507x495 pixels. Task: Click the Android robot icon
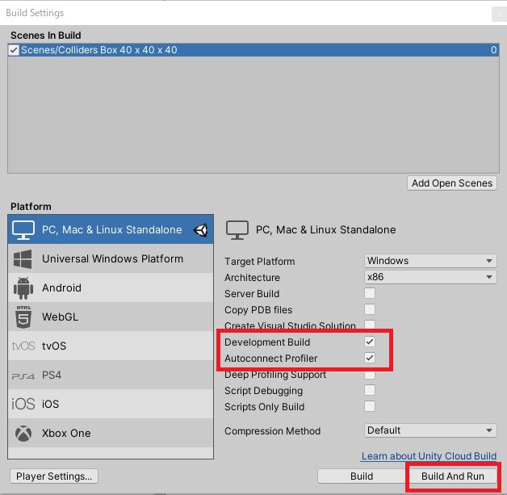point(23,288)
